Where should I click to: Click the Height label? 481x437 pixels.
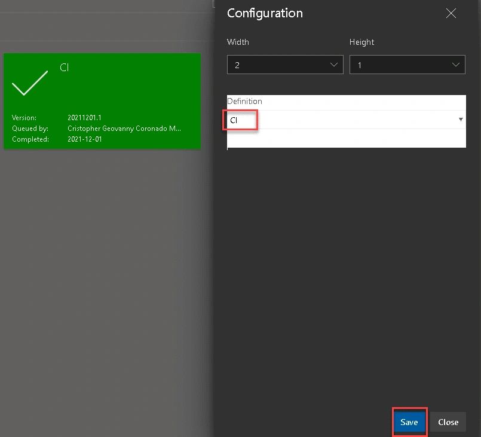361,42
